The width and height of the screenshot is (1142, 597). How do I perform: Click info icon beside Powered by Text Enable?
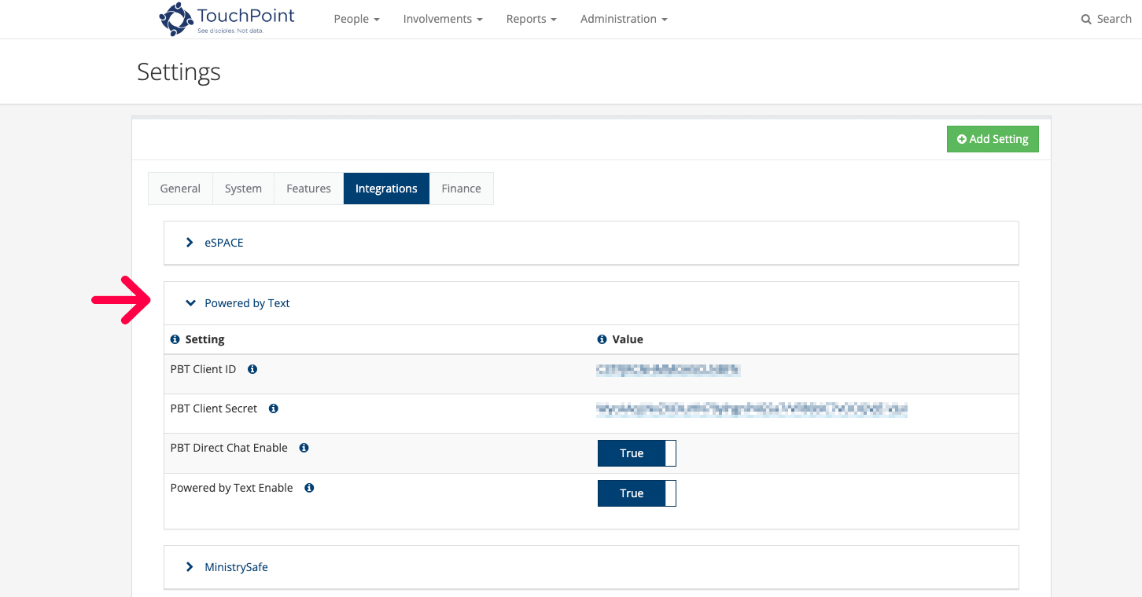click(308, 488)
